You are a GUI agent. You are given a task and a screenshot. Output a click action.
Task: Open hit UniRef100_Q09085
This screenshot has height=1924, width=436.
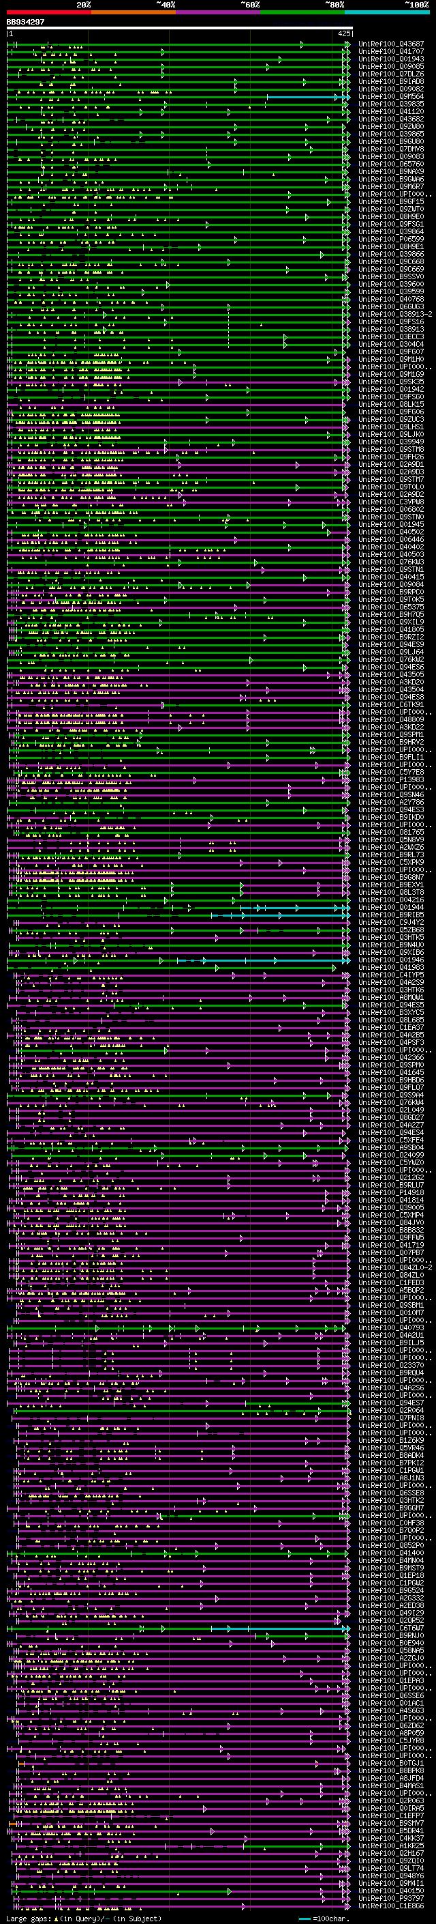click(x=391, y=66)
